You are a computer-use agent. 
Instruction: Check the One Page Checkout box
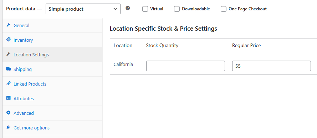coord(223,9)
